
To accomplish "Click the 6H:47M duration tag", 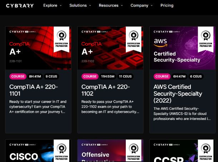I will [179, 76].
